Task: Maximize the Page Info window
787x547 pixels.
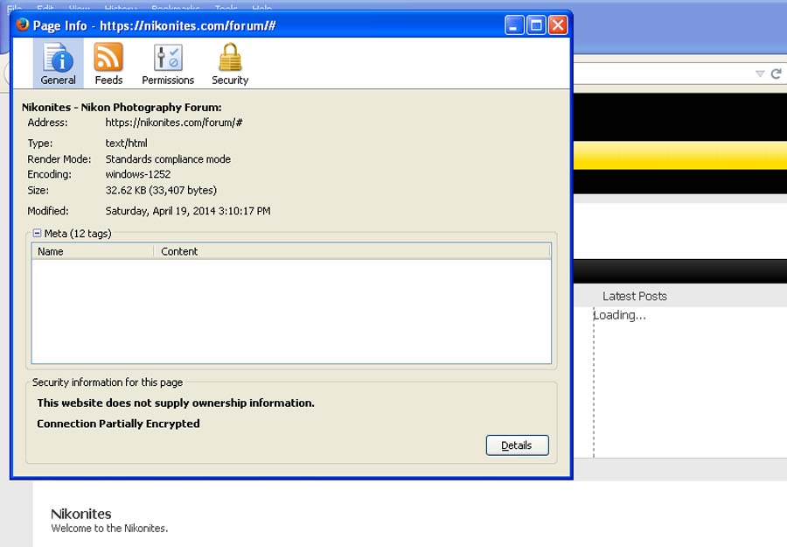Action: pos(536,25)
